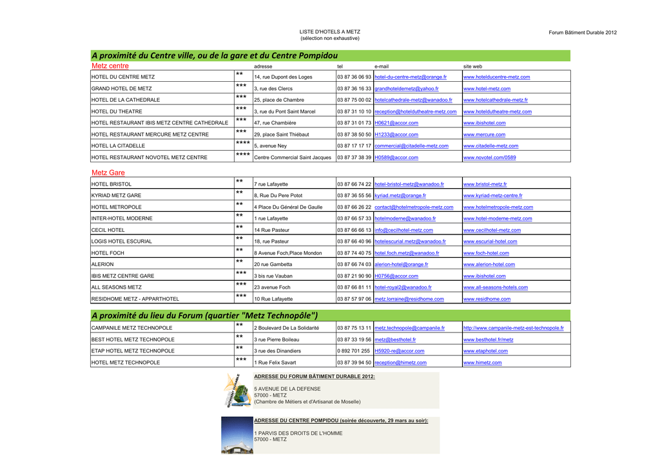Click grandhoteldemetz@yahoo.fr email address
This screenshot has height=467, width=660.
[406, 89]
